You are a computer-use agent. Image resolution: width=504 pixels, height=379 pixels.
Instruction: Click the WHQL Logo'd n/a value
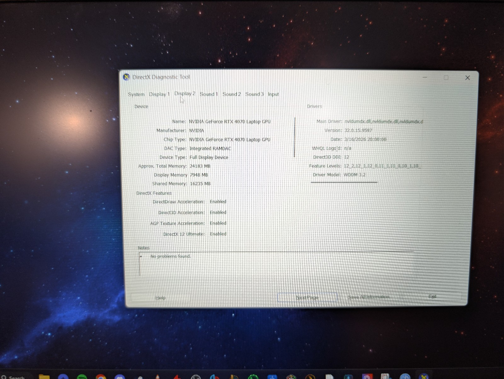click(x=348, y=148)
